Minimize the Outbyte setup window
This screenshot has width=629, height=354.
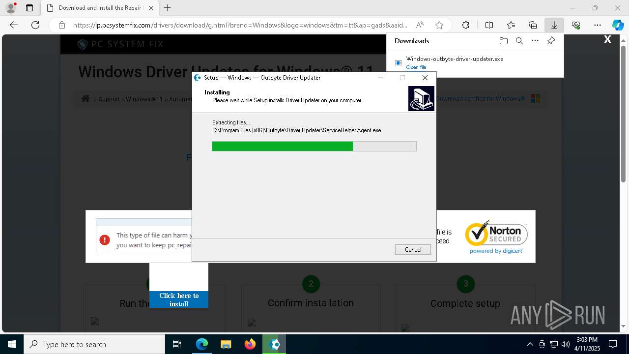pyautogui.click(x=380, y=78)
